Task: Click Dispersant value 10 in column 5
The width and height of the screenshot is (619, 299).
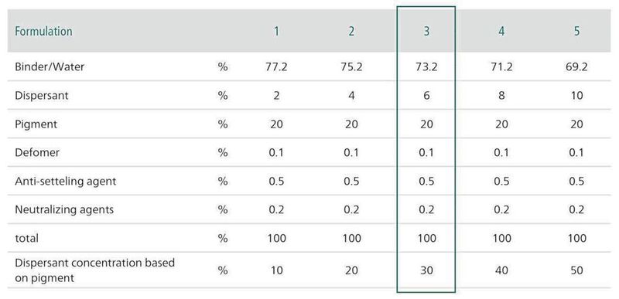Action: click(576, 95)
